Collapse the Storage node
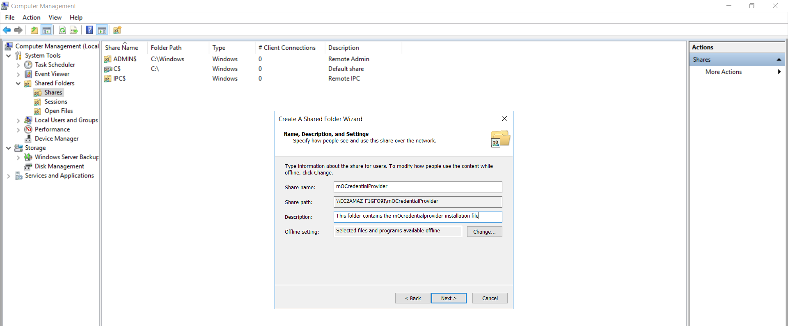Viewport: 788px width, 326px height. click(9, 148)
